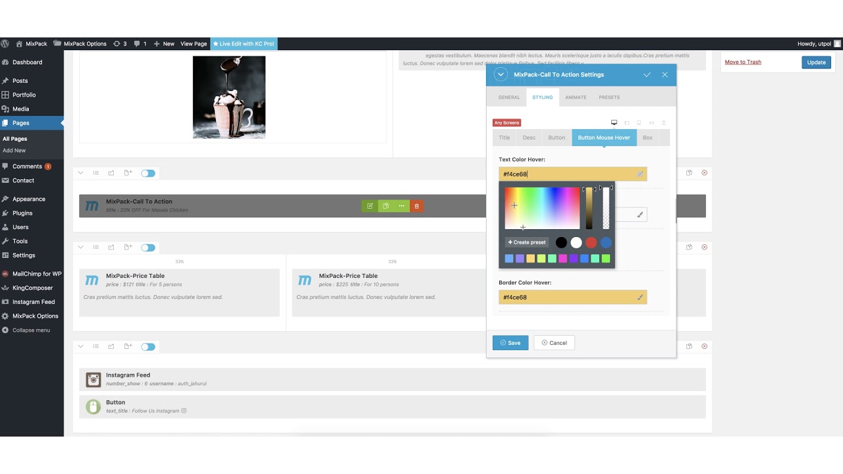
Task: Click the circled chevron in settings panel header
Action: tap(501, 74)
